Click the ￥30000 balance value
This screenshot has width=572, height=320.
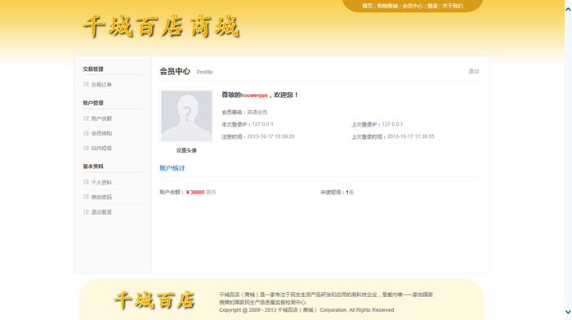(195, 192)
